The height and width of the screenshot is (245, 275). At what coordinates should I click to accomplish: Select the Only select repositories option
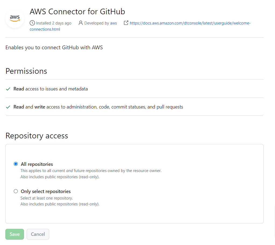click(16, 191)
